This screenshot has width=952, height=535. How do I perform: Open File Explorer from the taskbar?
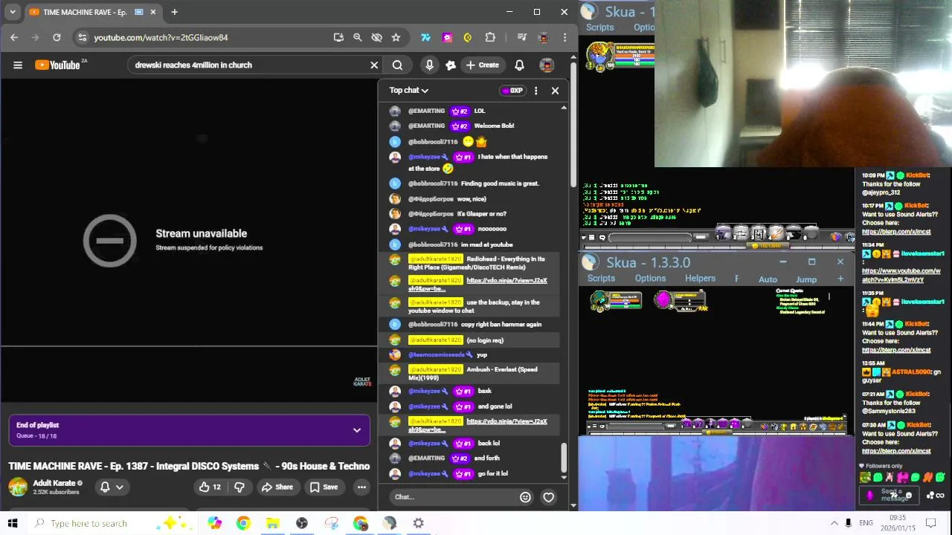pos(273,523)
